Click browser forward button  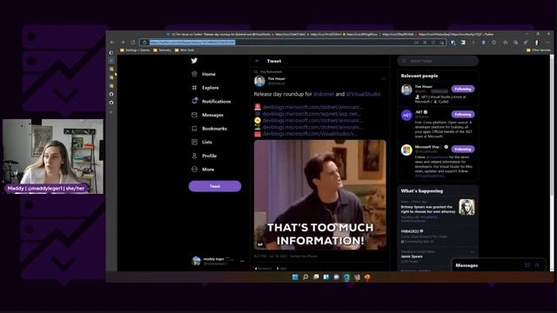123,43
